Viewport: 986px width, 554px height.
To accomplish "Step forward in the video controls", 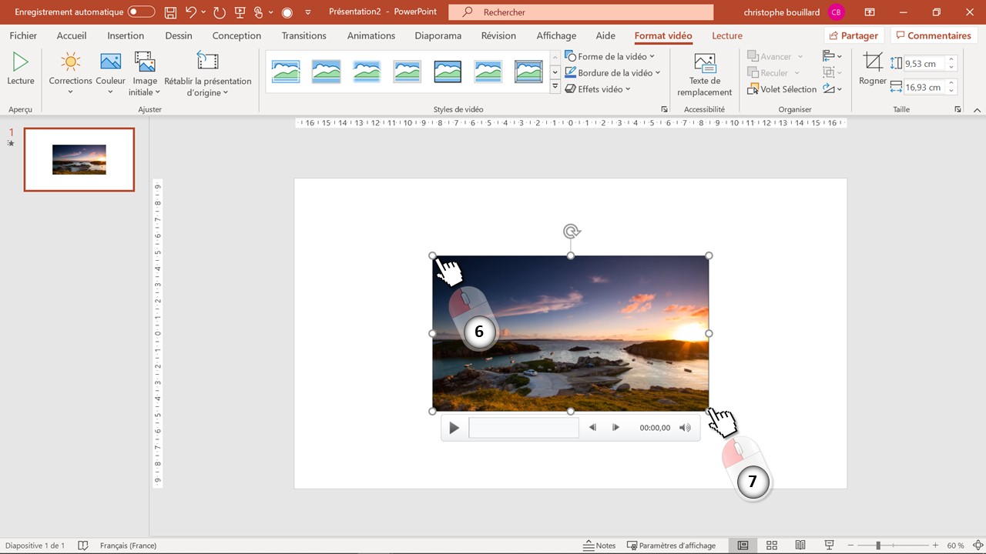I will point(615,428).
